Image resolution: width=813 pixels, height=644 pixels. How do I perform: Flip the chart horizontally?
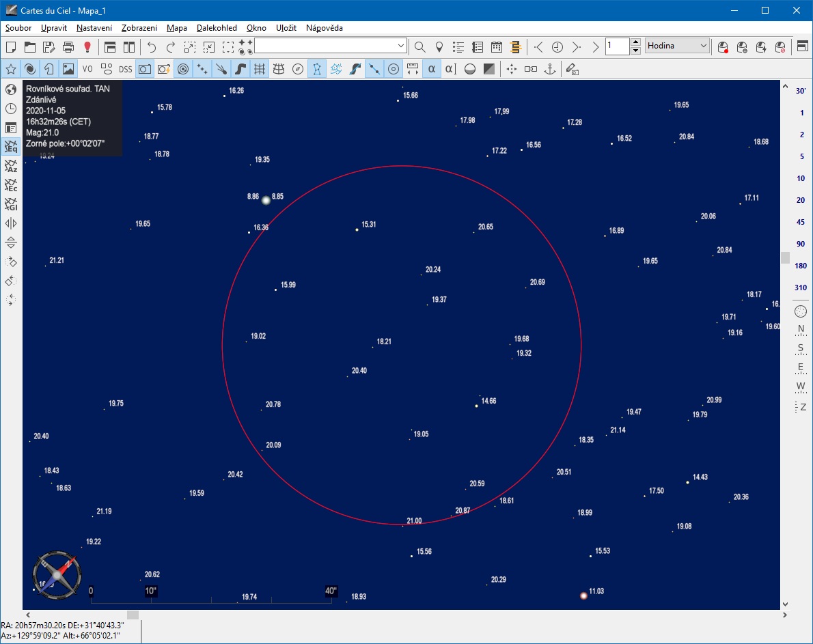click(x=11, y=223)
